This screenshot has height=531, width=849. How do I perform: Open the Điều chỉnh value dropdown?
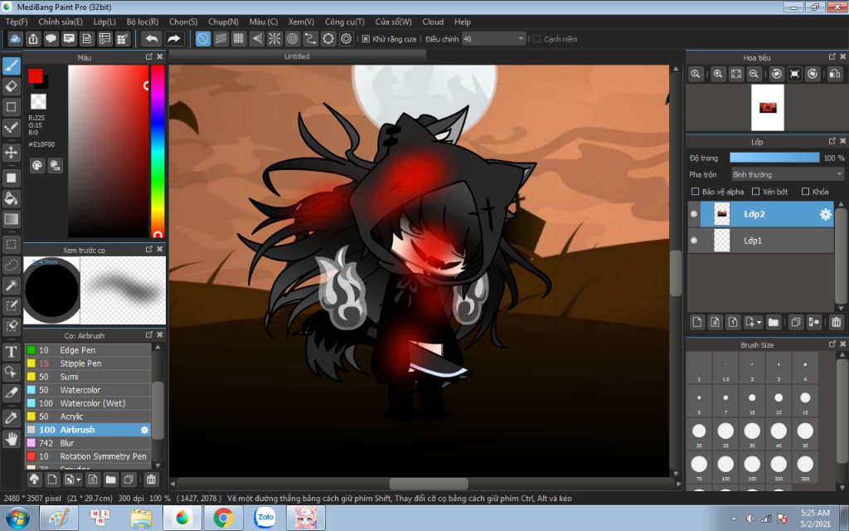coord(494,39)
